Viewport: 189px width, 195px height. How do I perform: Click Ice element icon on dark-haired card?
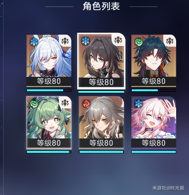pyautogui.click(x=85, y=41)
